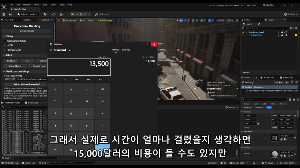Click the Stop simulation button

(x=81, y=14)
